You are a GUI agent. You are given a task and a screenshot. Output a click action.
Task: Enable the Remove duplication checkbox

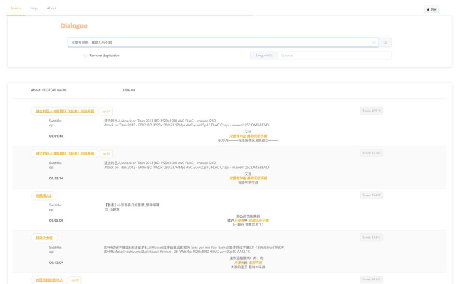[86, 56]
